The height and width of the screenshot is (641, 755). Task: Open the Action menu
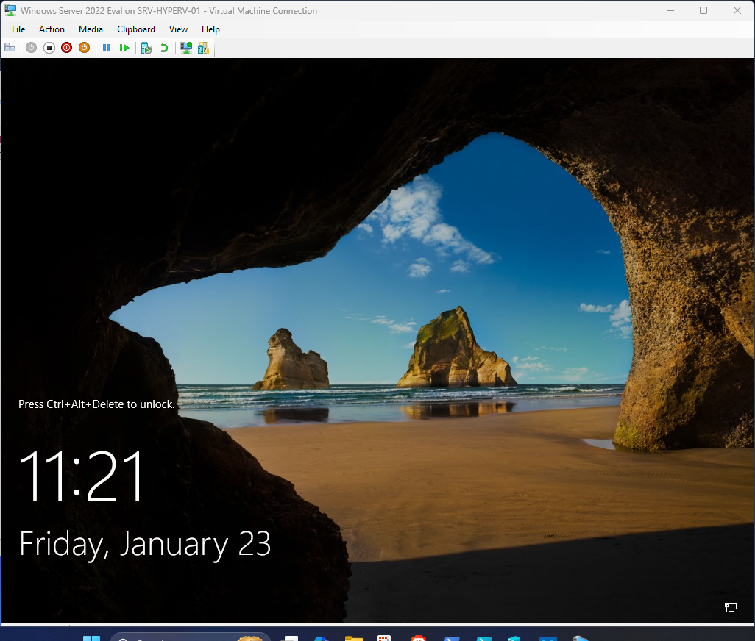52,29
